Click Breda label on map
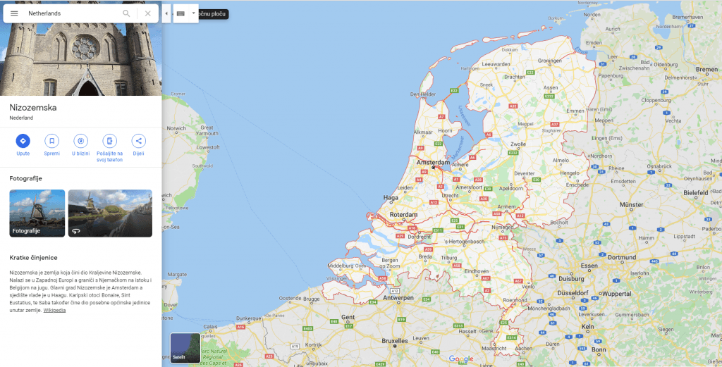Viewport: 722px width, 367px height. (425, 256)
